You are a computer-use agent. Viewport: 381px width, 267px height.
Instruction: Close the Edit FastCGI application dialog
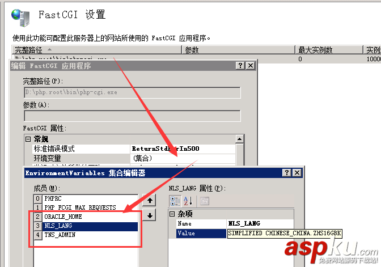click(251, 65)
